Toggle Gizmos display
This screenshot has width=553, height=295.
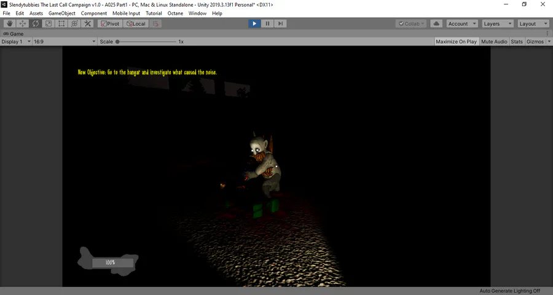[x=535, y=42]
